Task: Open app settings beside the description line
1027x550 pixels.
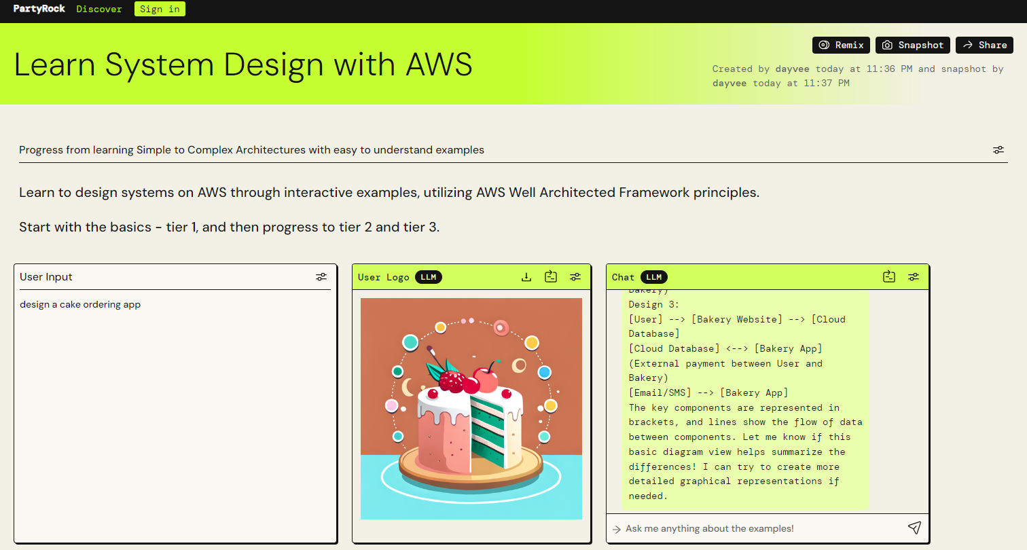Action: coord(998,149)
